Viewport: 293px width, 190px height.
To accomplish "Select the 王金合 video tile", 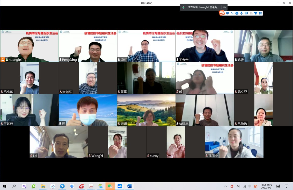I will 205,46.
